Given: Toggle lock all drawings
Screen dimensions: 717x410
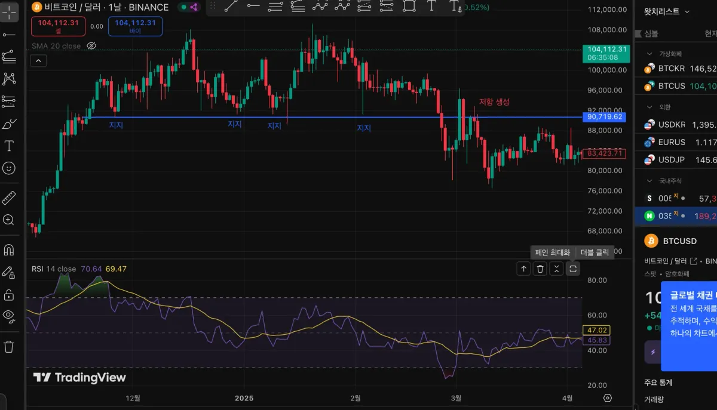Looking at the screenshot, I should [9, 295].
